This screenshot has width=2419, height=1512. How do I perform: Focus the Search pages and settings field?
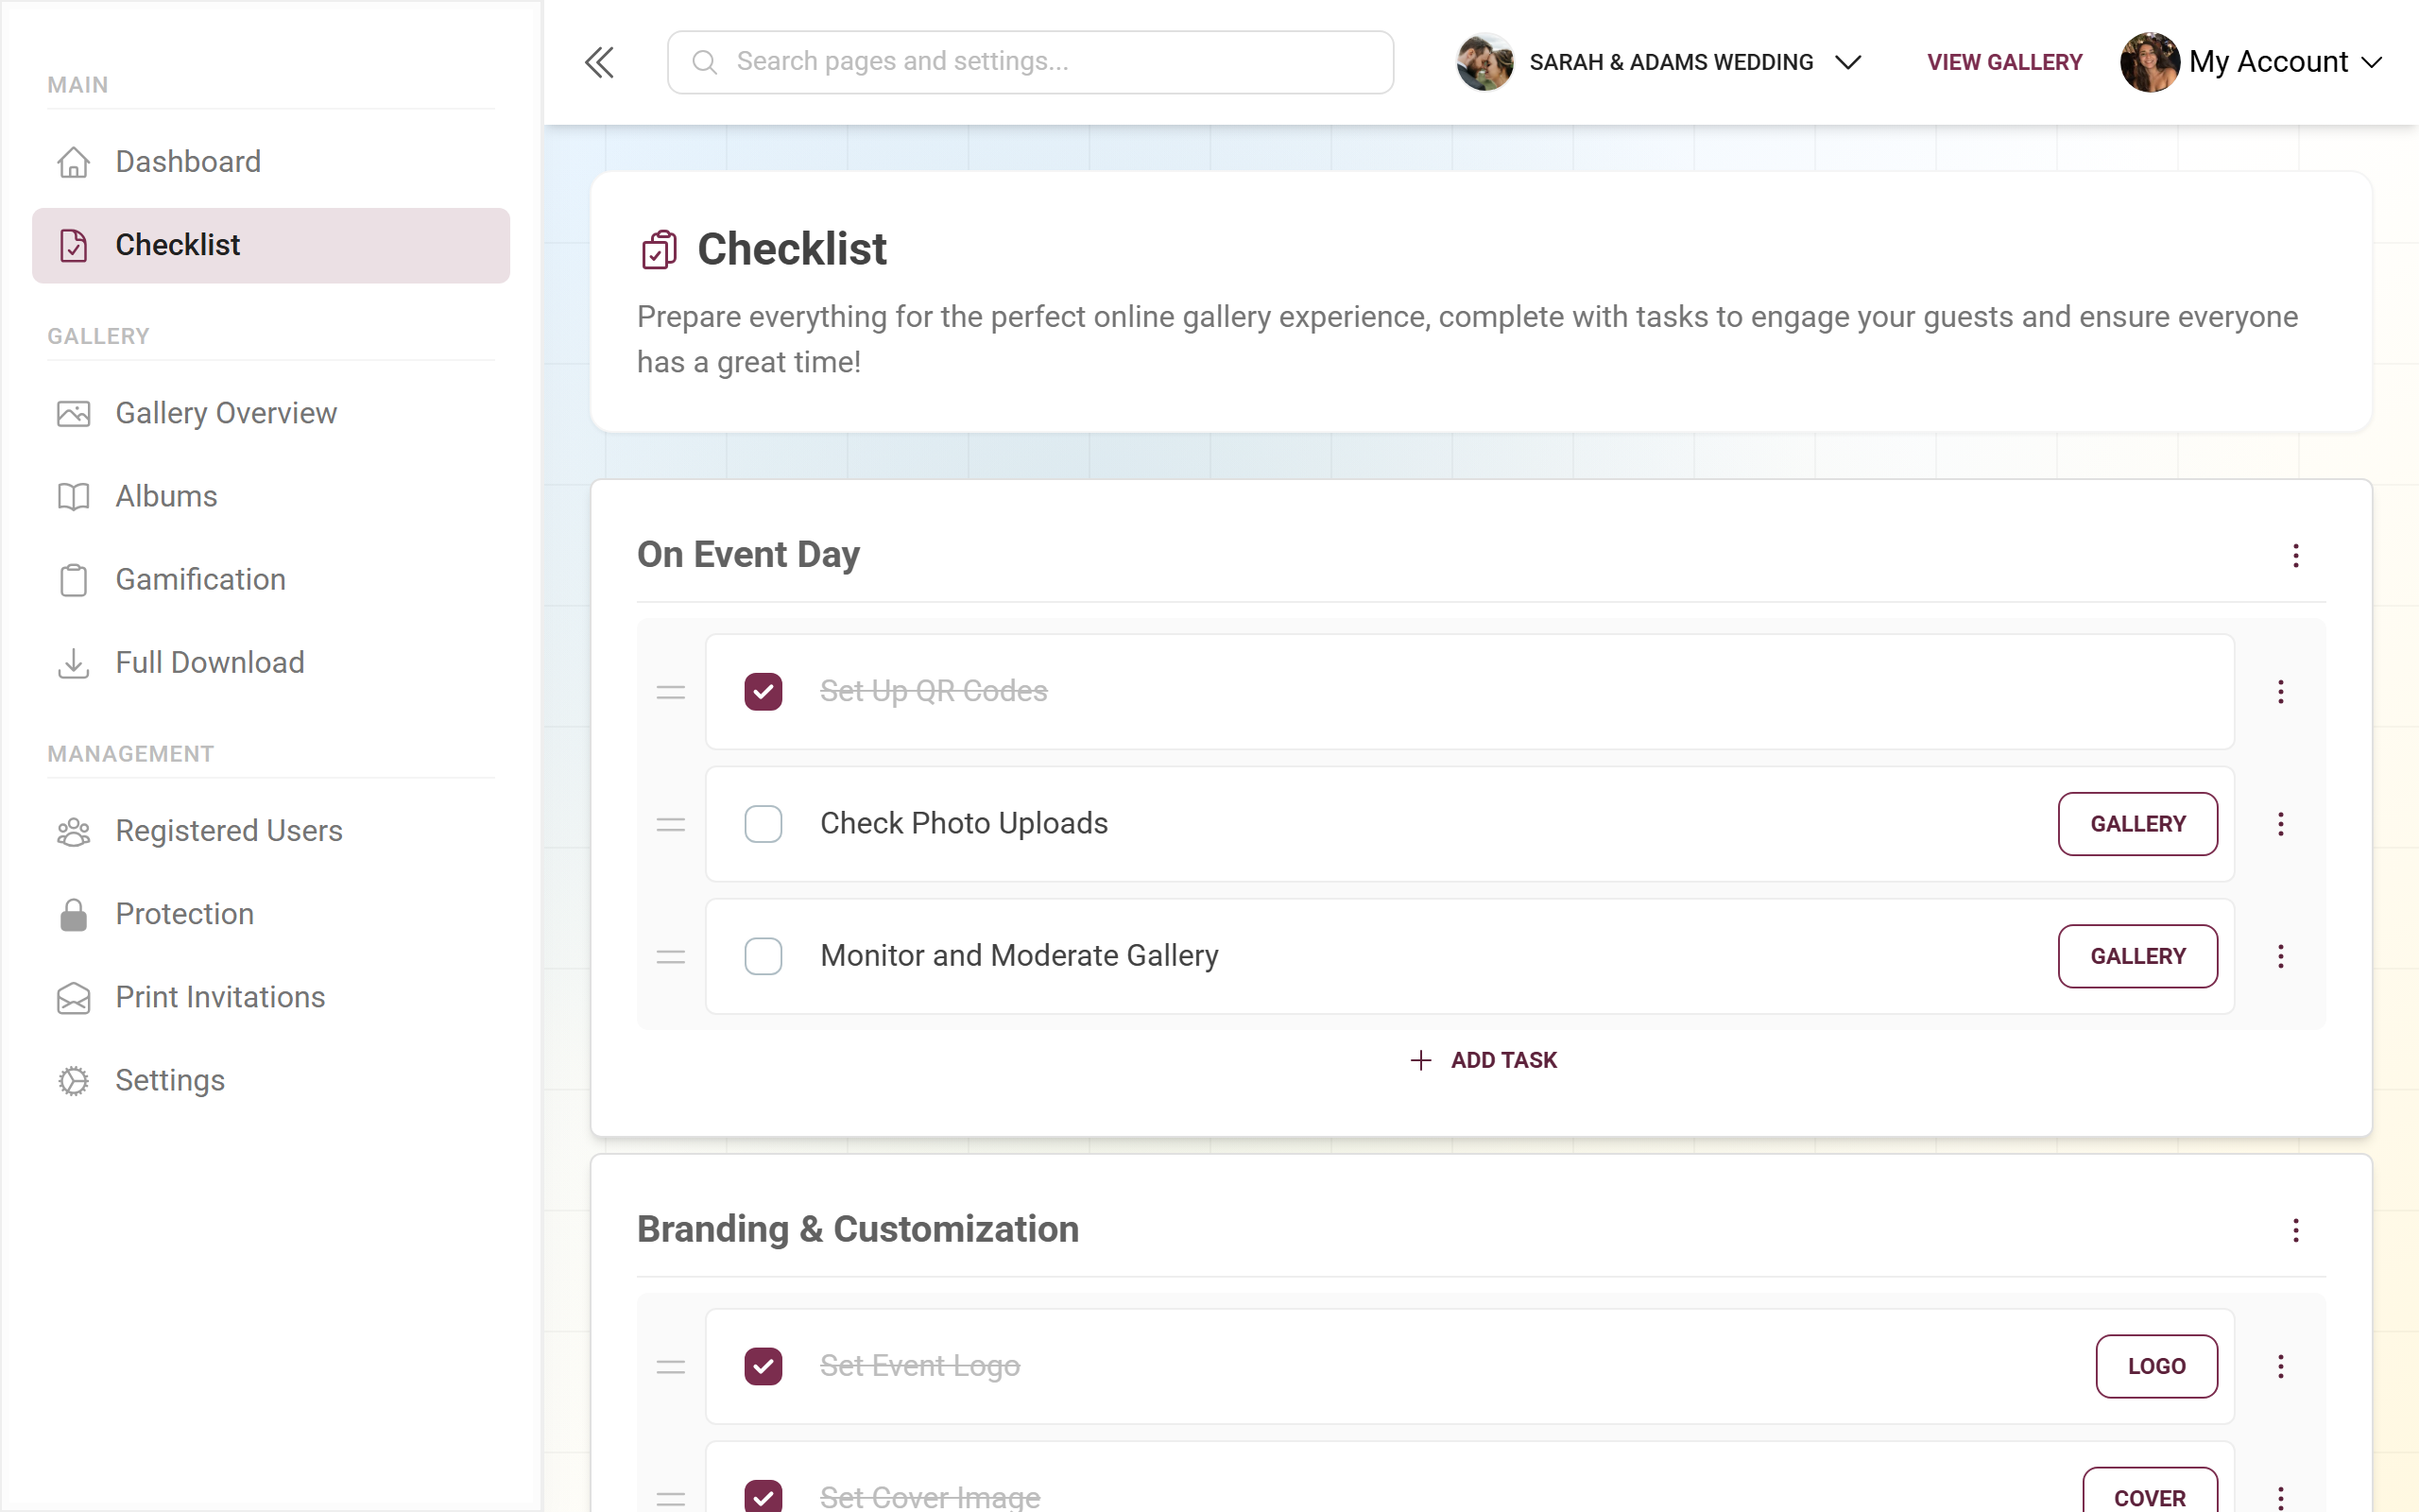tap(1031, 62)
